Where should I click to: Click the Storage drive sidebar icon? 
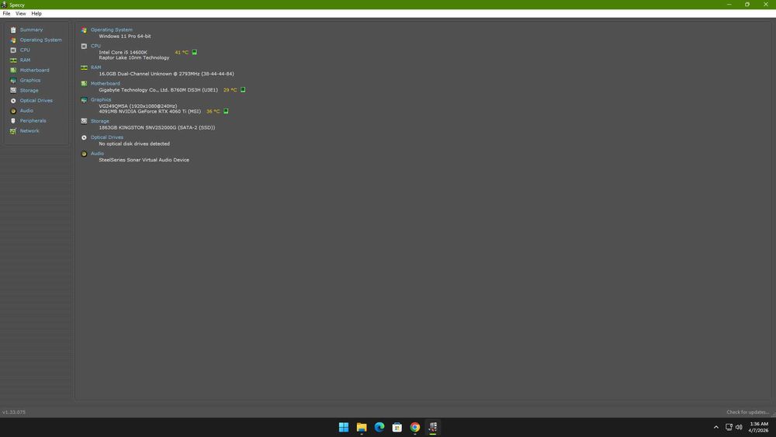tap(13, 91)
